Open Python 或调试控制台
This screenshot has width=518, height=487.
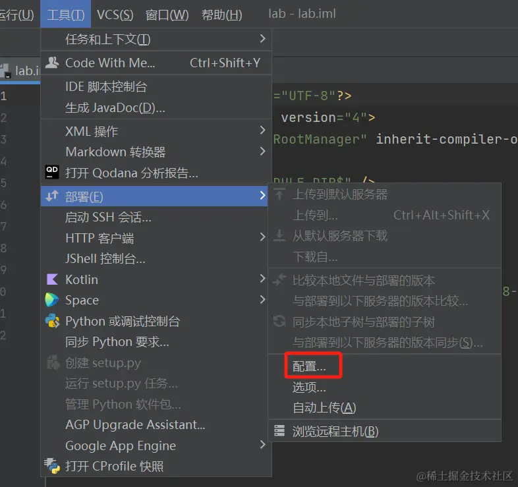(x=156, y=321)
